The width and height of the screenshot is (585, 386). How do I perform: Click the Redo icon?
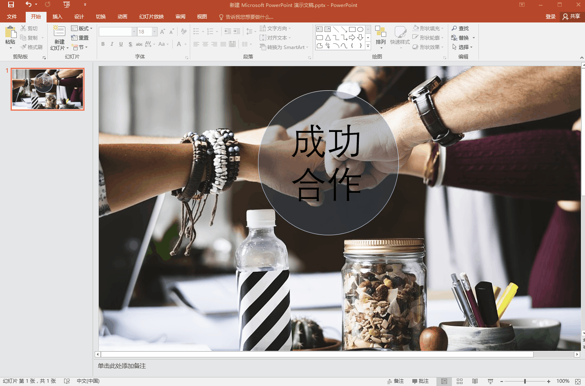[48, 5]
